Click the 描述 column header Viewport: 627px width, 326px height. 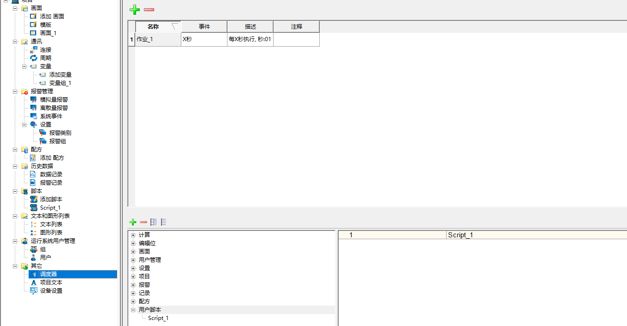(250, 26)
